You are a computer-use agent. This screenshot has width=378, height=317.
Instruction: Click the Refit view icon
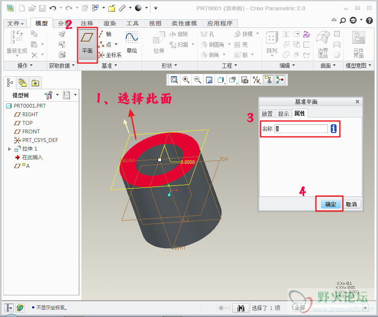(174, 80)
